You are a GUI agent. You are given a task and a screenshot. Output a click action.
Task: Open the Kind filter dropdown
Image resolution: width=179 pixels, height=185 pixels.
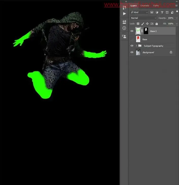click(x=139, y=12)
